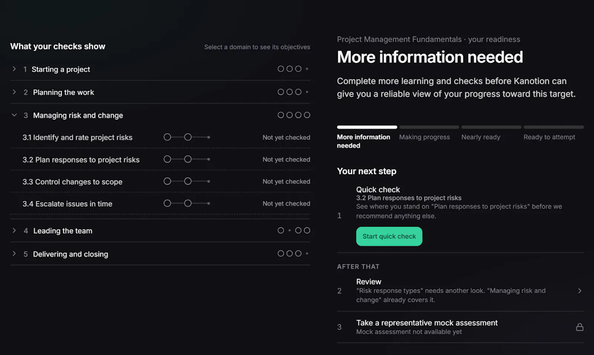Select Leading the team domain row

pyautogui.click(x=160, y=230)
